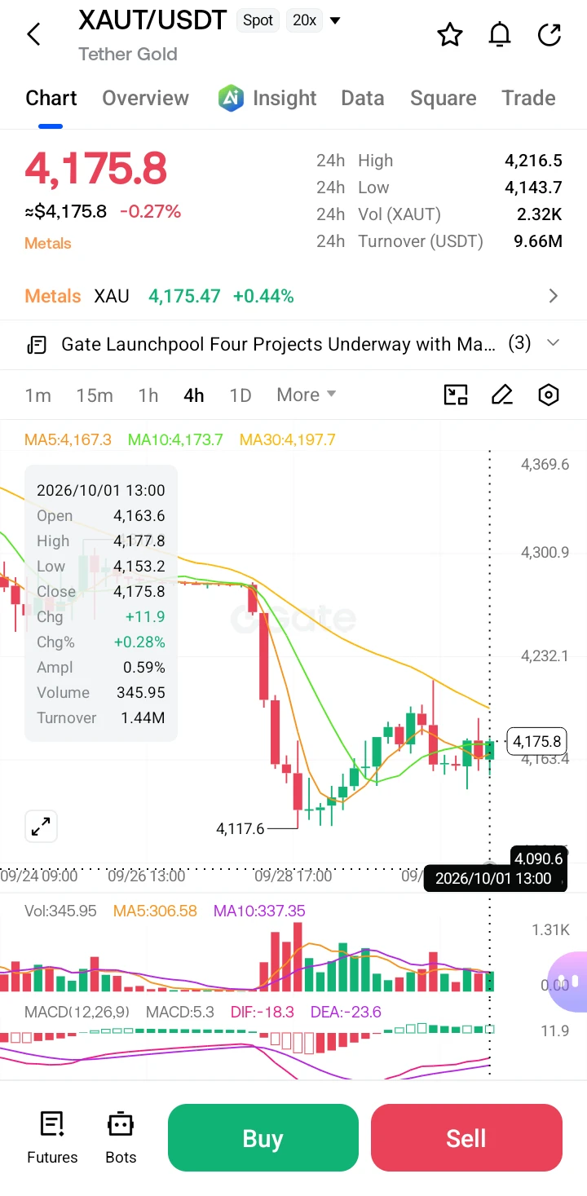Expand chart to fullscreen
The width and height of the screenshot is (587, 1196).
coord(40,826)
